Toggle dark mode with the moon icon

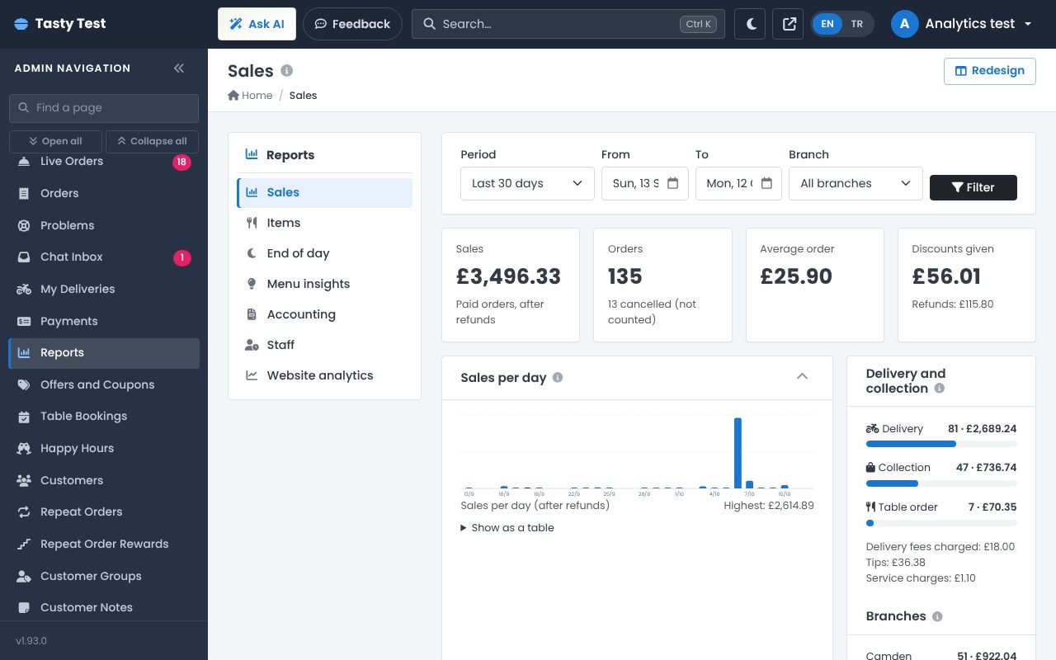point(751,24)
